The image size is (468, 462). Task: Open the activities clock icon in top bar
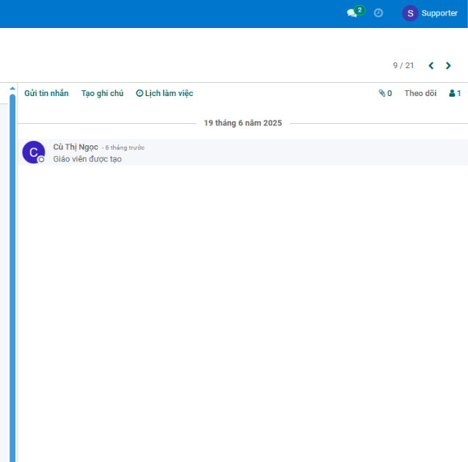click(379, 13)
